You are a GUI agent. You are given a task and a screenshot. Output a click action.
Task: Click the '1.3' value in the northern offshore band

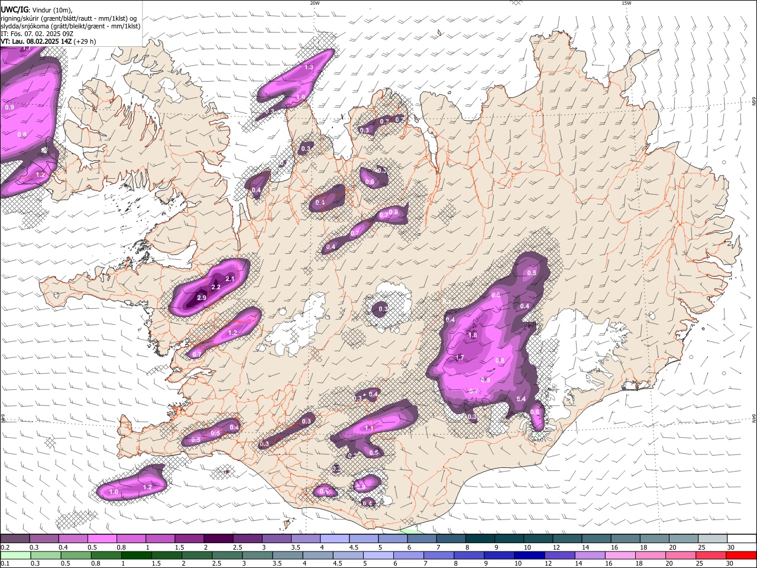click(309, 67)
